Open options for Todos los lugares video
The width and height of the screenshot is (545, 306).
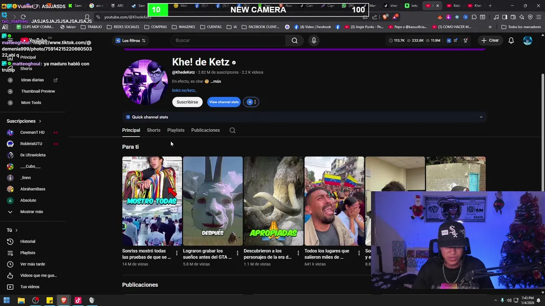click(359, 253)
